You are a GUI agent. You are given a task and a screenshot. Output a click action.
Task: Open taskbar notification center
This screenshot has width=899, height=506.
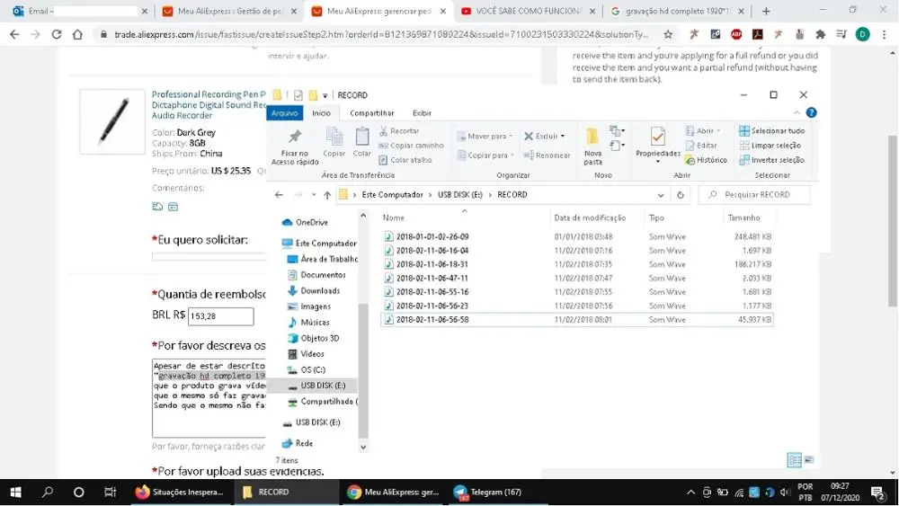877,493
